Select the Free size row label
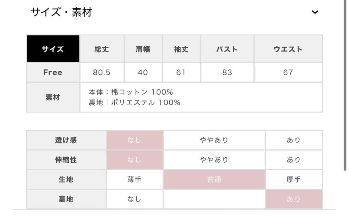349x220 pixels. 53,72
